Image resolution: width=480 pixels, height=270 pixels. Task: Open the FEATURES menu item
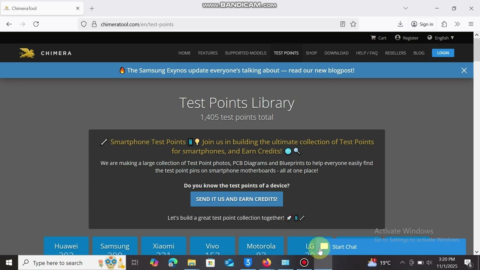pyautogui.click(x=208, y=53)
